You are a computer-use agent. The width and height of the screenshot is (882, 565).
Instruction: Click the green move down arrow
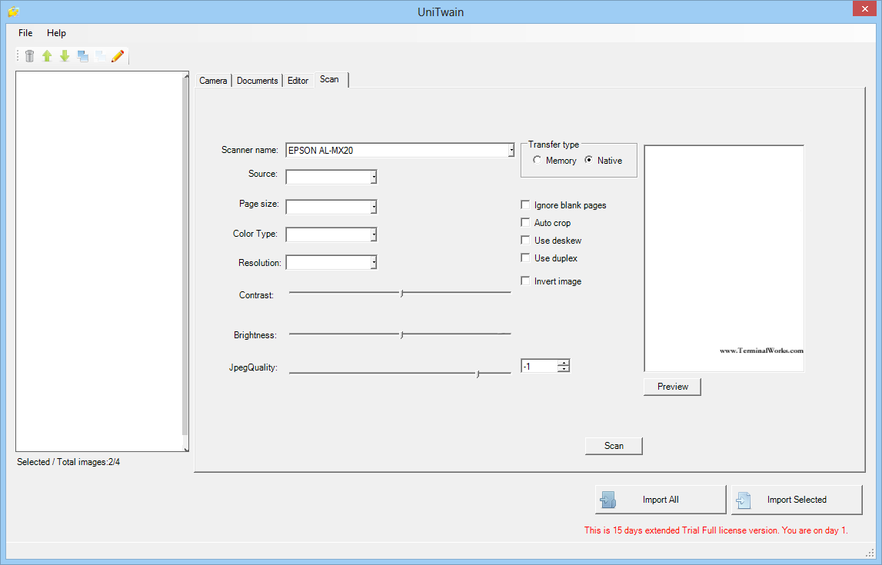point(65,55)
